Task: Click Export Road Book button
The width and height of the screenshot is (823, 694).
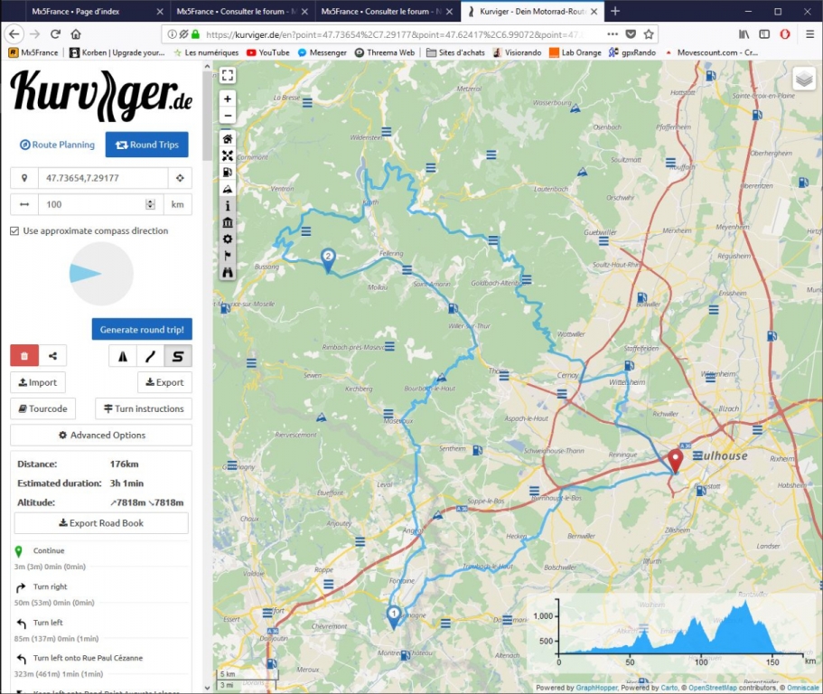Action: point(101,523)
